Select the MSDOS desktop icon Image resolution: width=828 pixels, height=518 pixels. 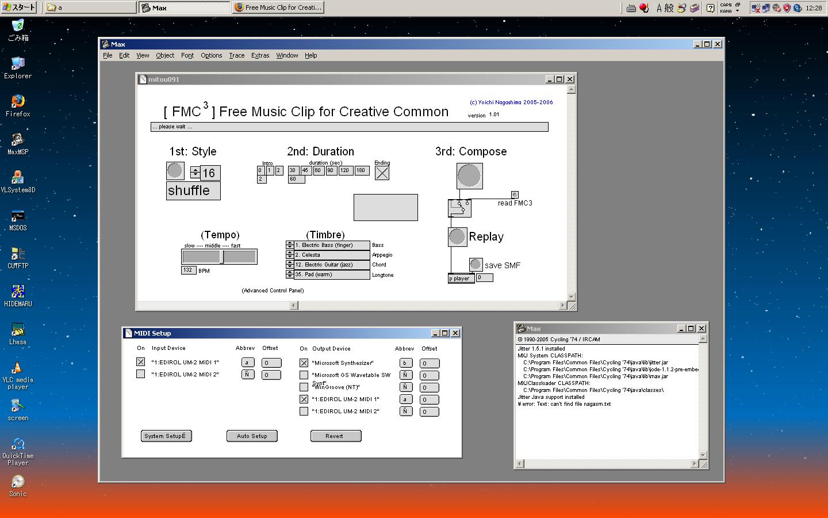[18, 220]
